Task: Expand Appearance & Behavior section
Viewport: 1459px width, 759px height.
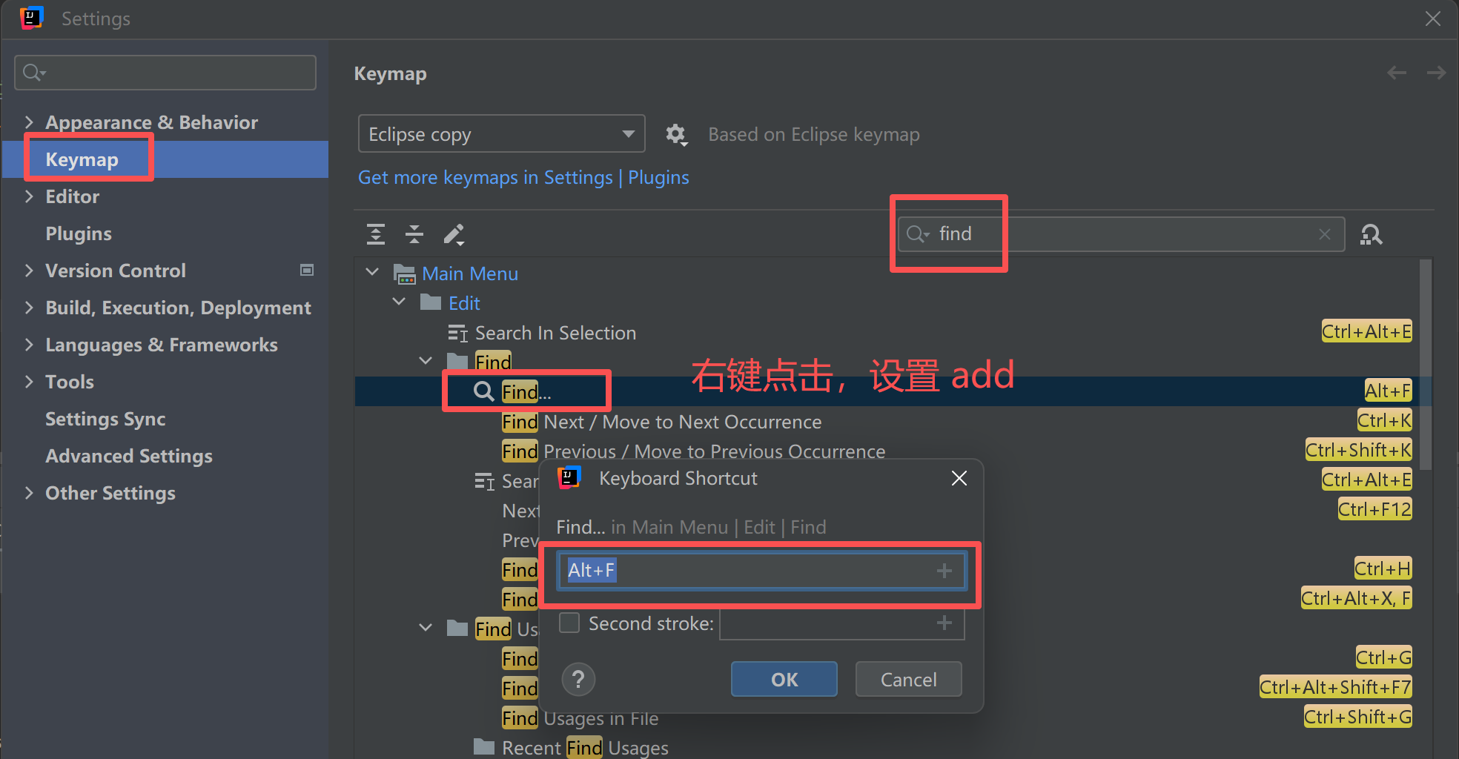Action: click(29, 122)
